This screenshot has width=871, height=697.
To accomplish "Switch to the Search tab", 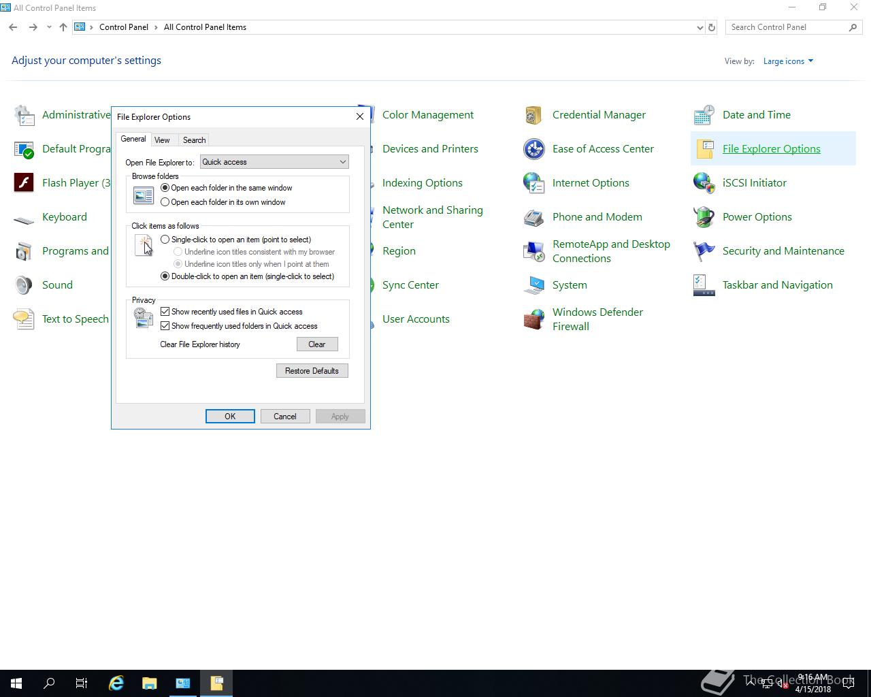I will pos(194,140).
